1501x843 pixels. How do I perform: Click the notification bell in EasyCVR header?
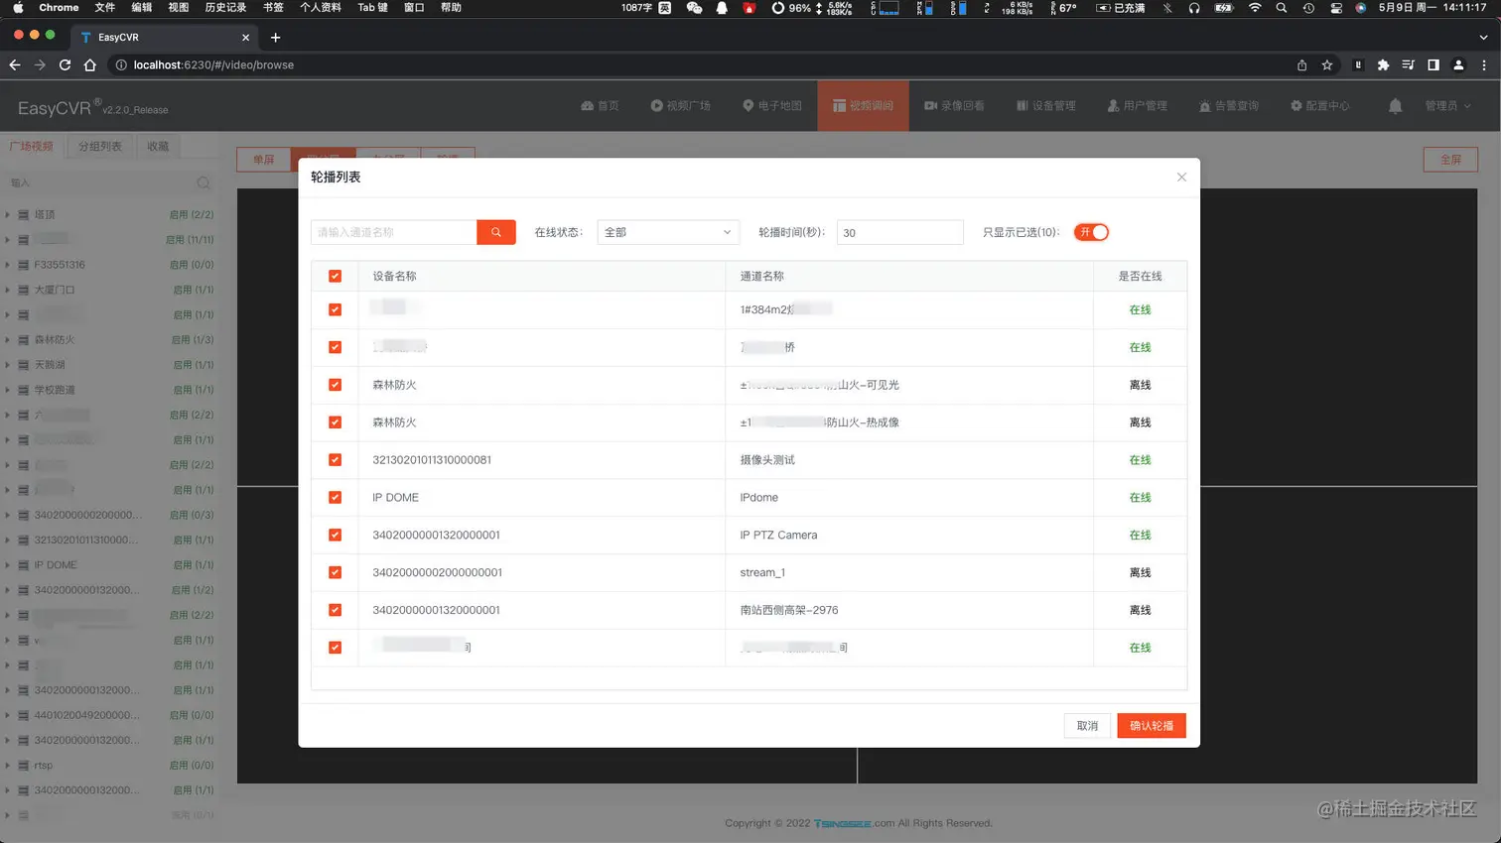pos(1395,106)
